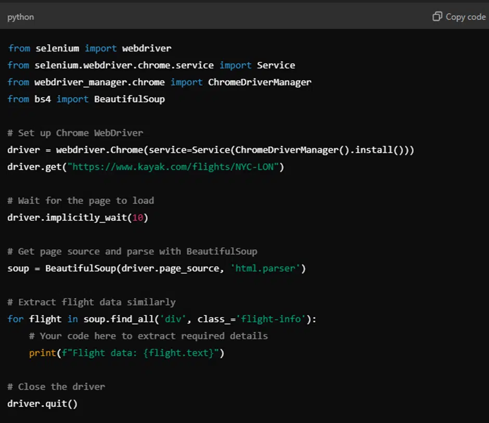
Task: Click the kayak.com flights URL string
Action: tap(173, 167)
